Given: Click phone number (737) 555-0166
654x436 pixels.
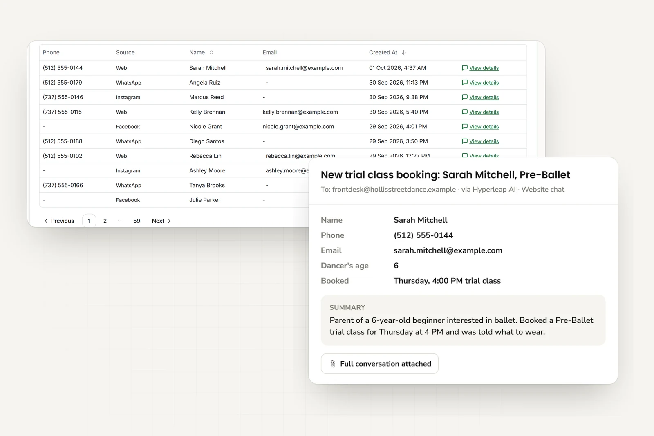Looking at the screenshot, I should [63, 185].
